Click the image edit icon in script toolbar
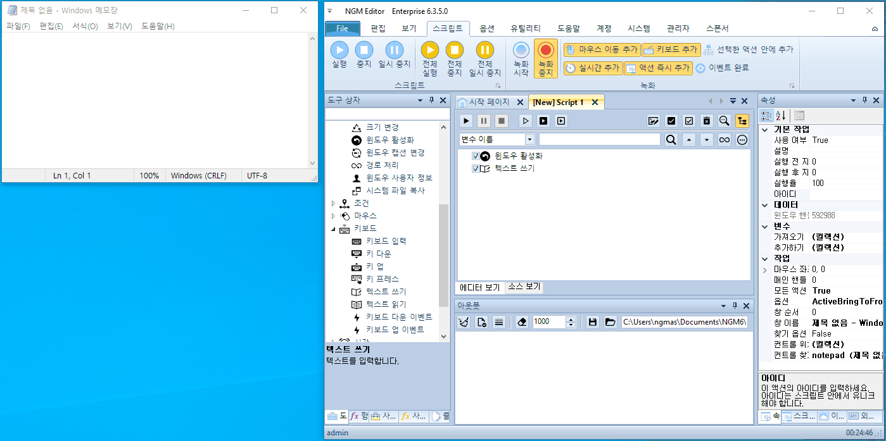The height and width of the screenshot is (441, 886). tap(654, 121)
